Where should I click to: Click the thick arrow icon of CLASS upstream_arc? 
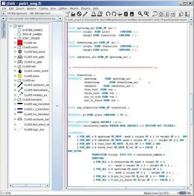click(20, 85)
